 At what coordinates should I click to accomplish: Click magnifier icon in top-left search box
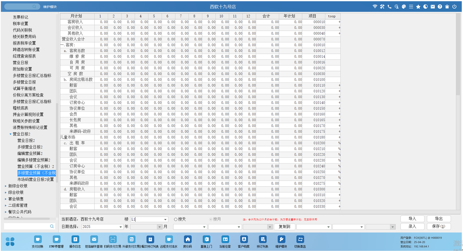point(34,7)
